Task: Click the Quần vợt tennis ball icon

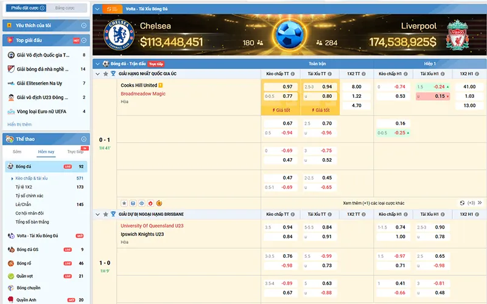Action: (11, 276)
